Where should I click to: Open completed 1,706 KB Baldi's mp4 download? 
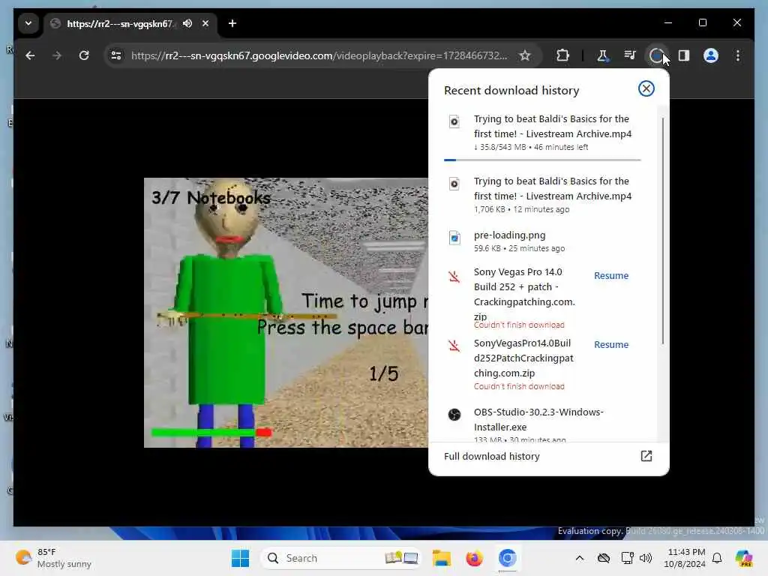[542, 194]
